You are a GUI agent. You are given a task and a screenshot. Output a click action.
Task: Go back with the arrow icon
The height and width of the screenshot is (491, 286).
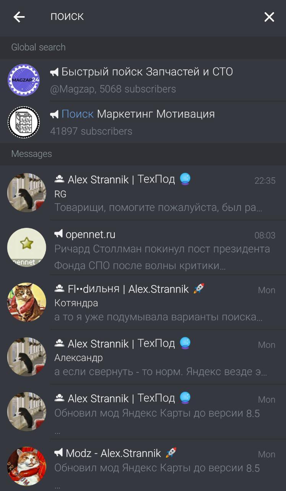19,17
